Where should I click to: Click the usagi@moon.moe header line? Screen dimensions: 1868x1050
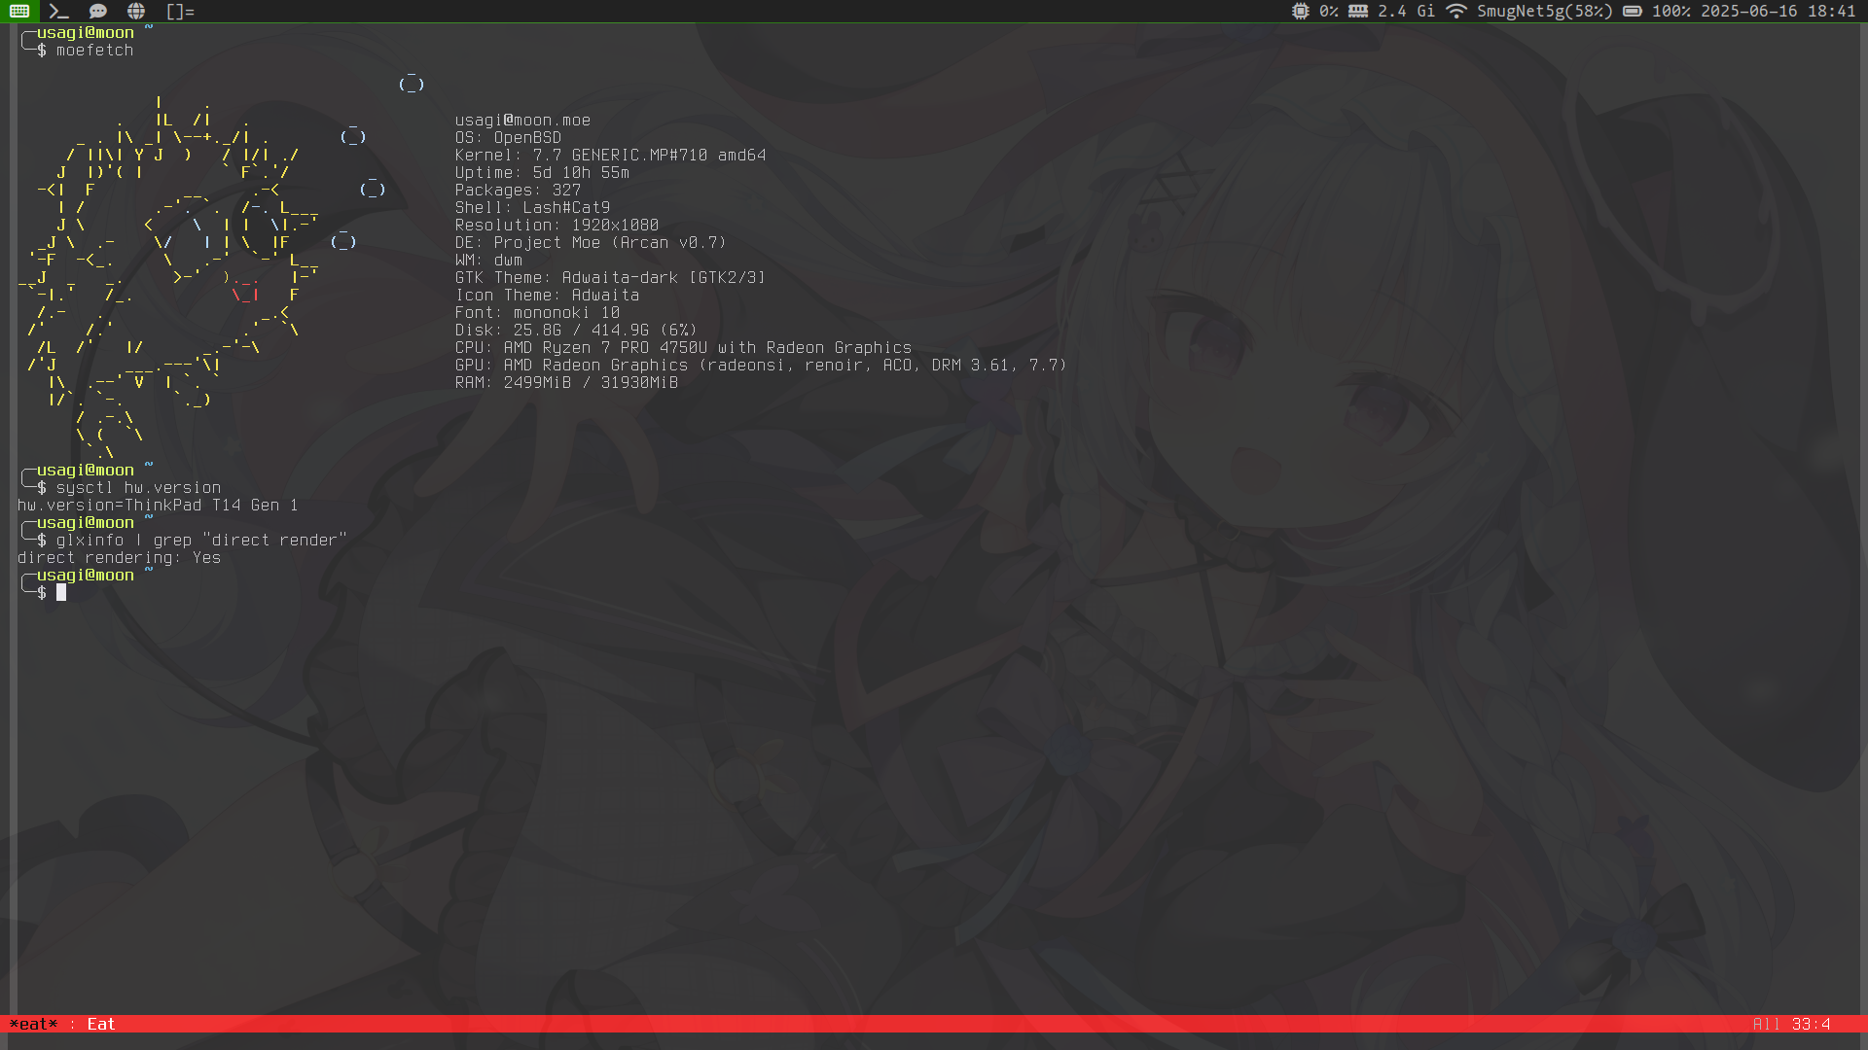522,121
